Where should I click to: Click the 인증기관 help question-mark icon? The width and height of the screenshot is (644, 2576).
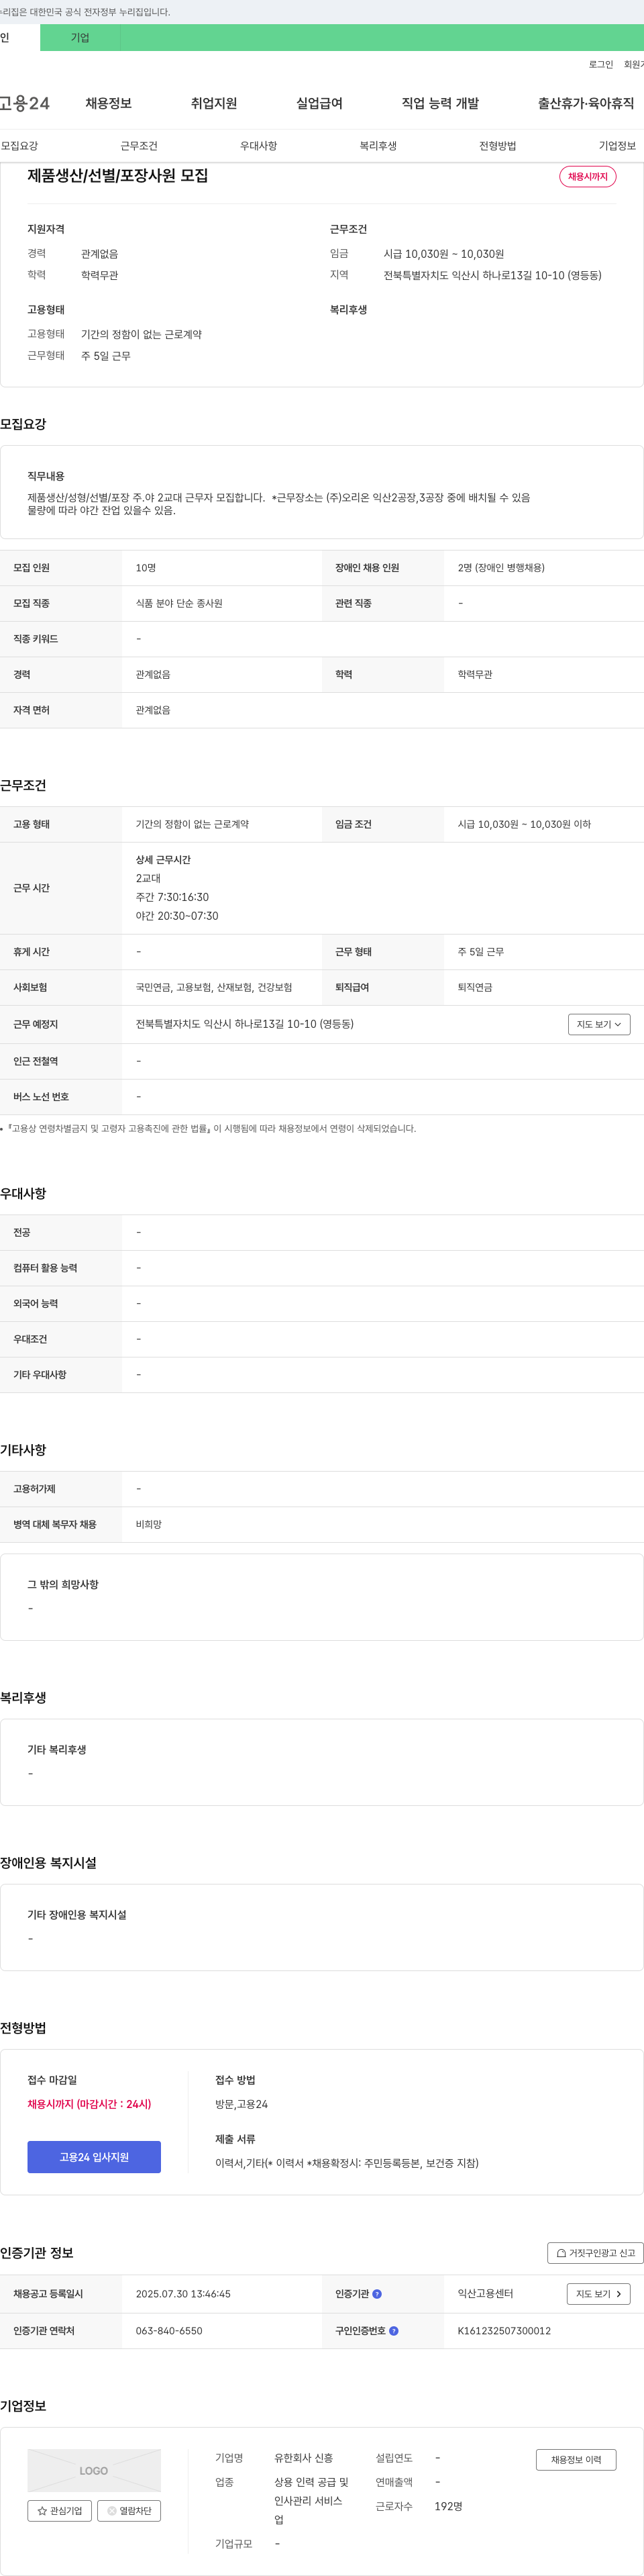click(x=376, y=2293)
